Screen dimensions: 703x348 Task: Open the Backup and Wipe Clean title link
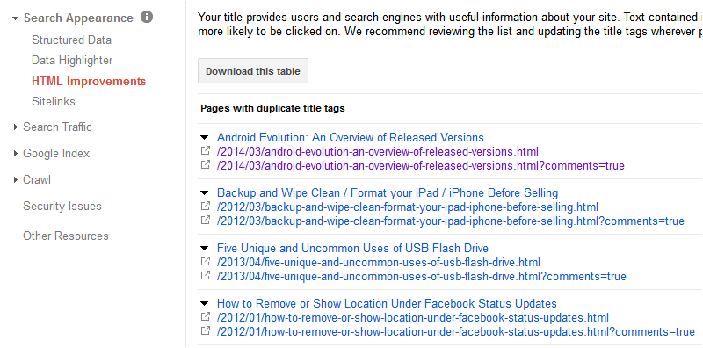(x=388, y=192)
